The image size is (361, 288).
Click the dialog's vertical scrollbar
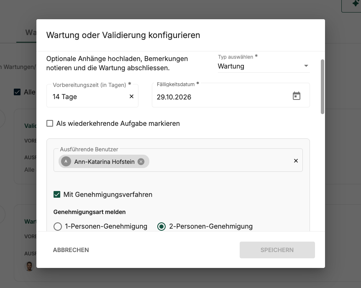click(x=323, y=87)
